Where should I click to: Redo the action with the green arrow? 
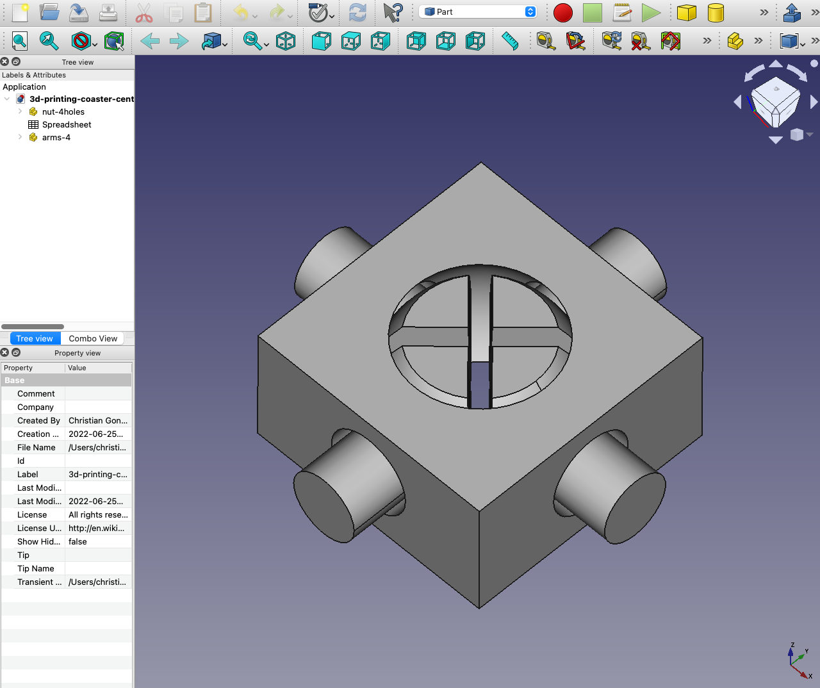(x=277, y=12)
